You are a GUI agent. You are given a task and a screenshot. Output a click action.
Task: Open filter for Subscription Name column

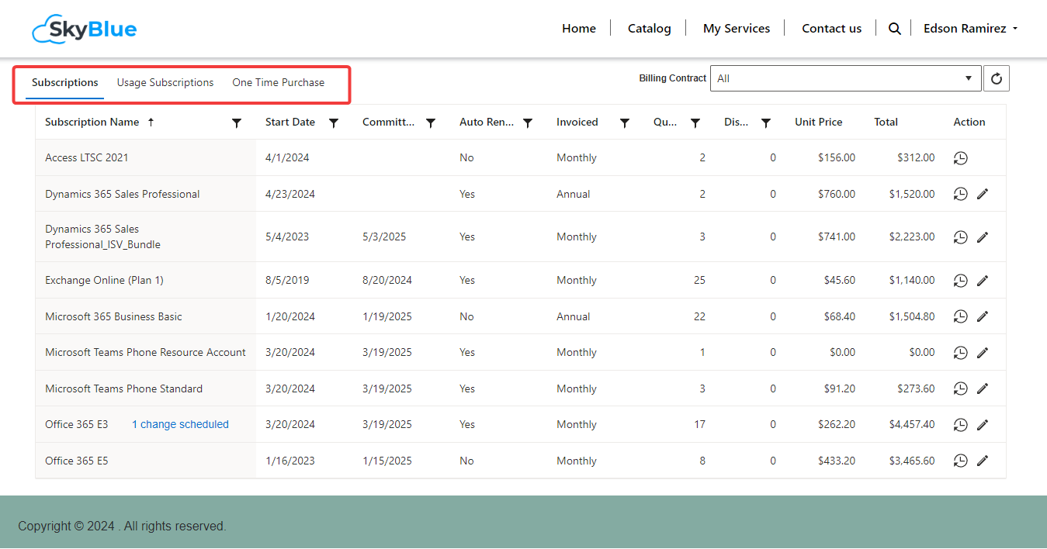[x=237, y=123]
